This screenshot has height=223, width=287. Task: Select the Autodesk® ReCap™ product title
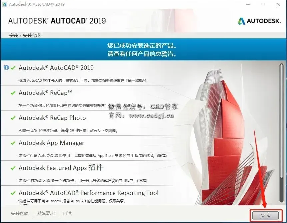tap(46, 93)
